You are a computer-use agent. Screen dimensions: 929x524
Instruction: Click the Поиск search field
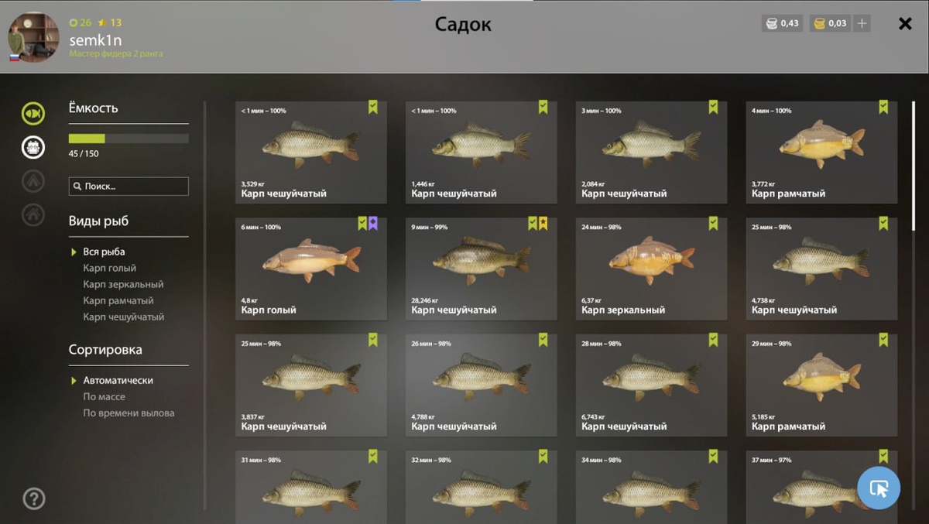[x=129, y=187]
